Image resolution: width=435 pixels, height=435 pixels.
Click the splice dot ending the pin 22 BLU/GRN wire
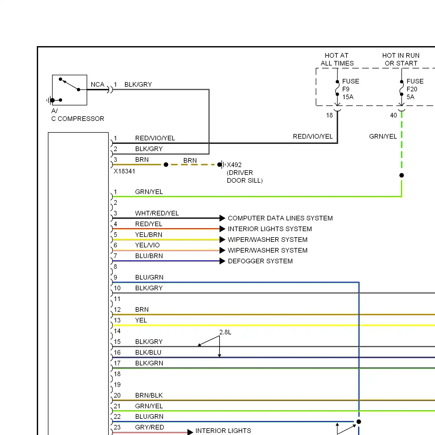pyautogui.click(x=359, y=422)
